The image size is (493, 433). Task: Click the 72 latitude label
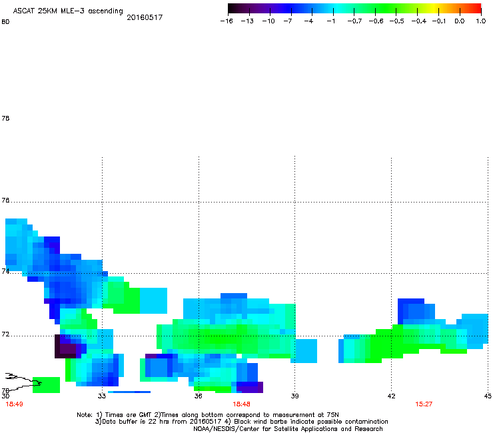tap(5, 334)
